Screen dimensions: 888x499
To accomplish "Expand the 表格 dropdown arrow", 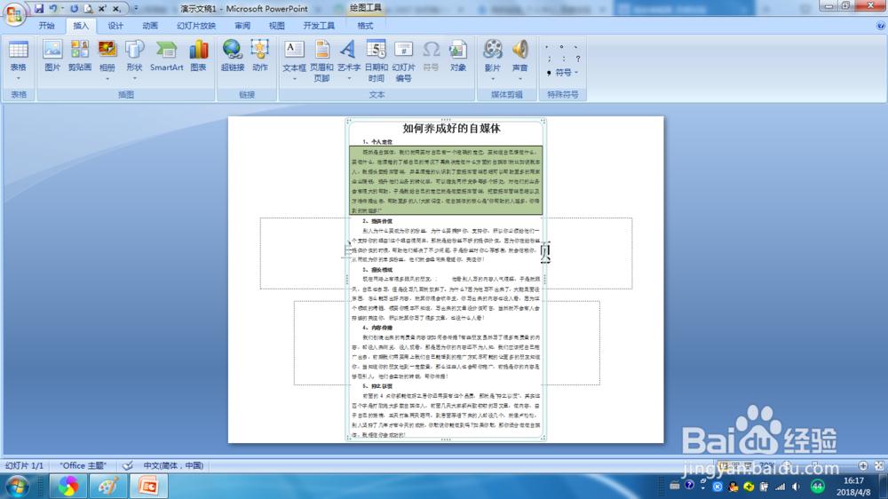I will tap(18, 78).
